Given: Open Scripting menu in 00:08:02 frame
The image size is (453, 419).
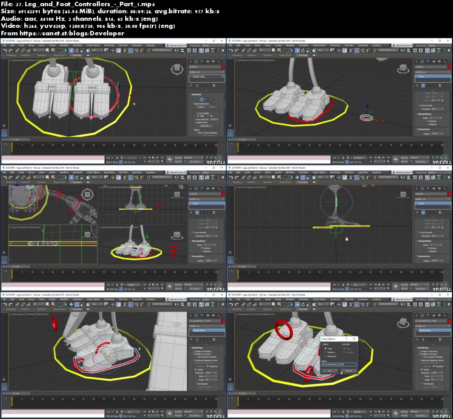Looking at the screenshot, I should pos(376,300).
